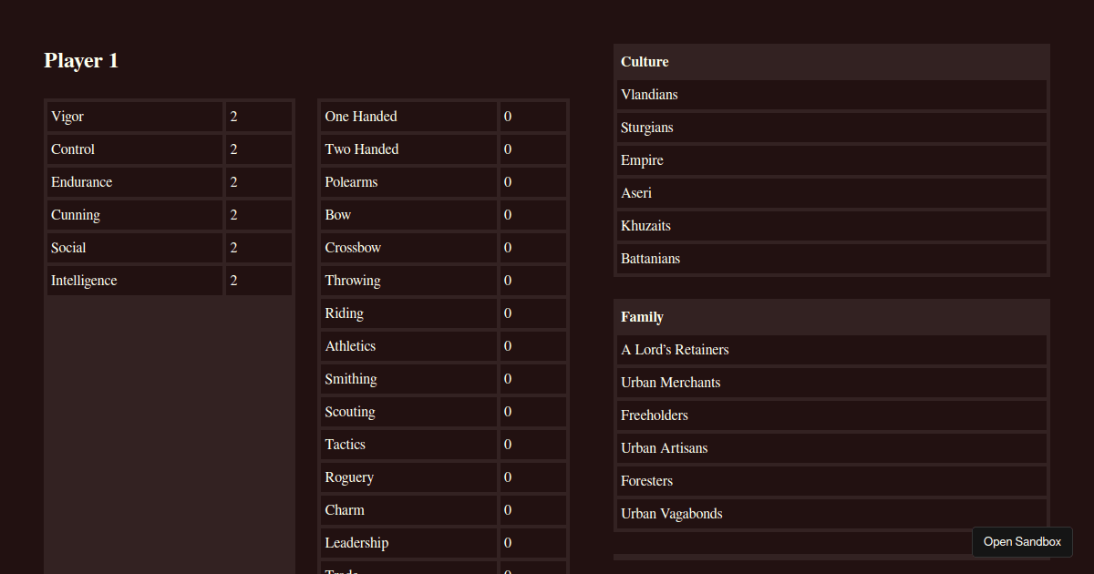Choose A Lord's Retainers family background
This screenshot has height=574, width=1094.
[x=831, y=349]
